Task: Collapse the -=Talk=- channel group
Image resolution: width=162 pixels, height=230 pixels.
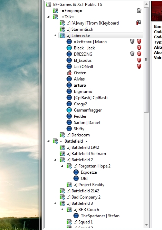Action: (x=48, y=17)
